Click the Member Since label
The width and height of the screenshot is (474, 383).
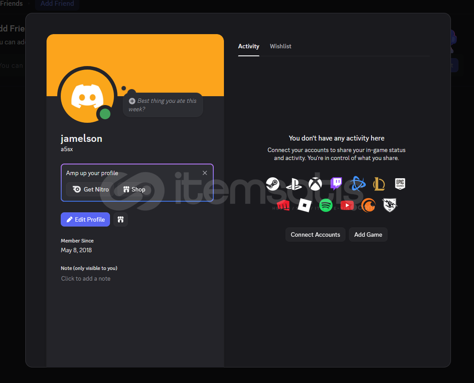pyautogui.click(x=77, y=241)
